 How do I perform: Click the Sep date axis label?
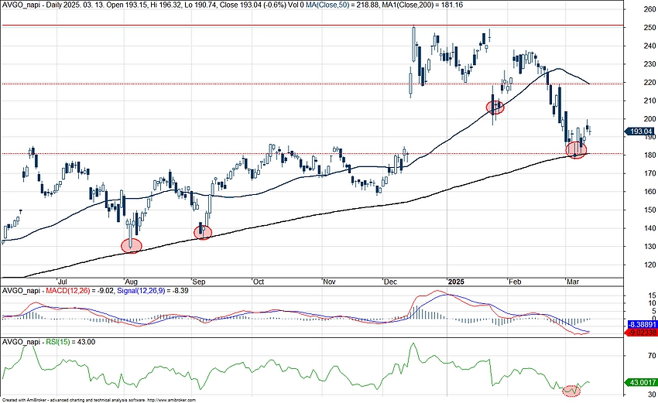199,282
